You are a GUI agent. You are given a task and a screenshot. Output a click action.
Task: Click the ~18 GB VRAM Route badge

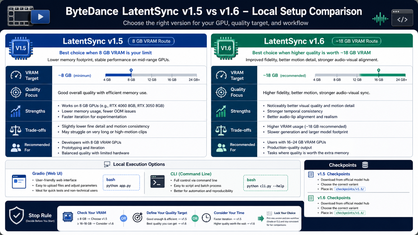pyautogui.click(x=356, y=41)
